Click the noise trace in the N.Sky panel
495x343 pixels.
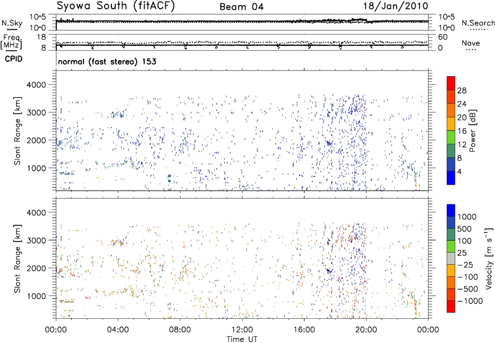pos(242,22)
